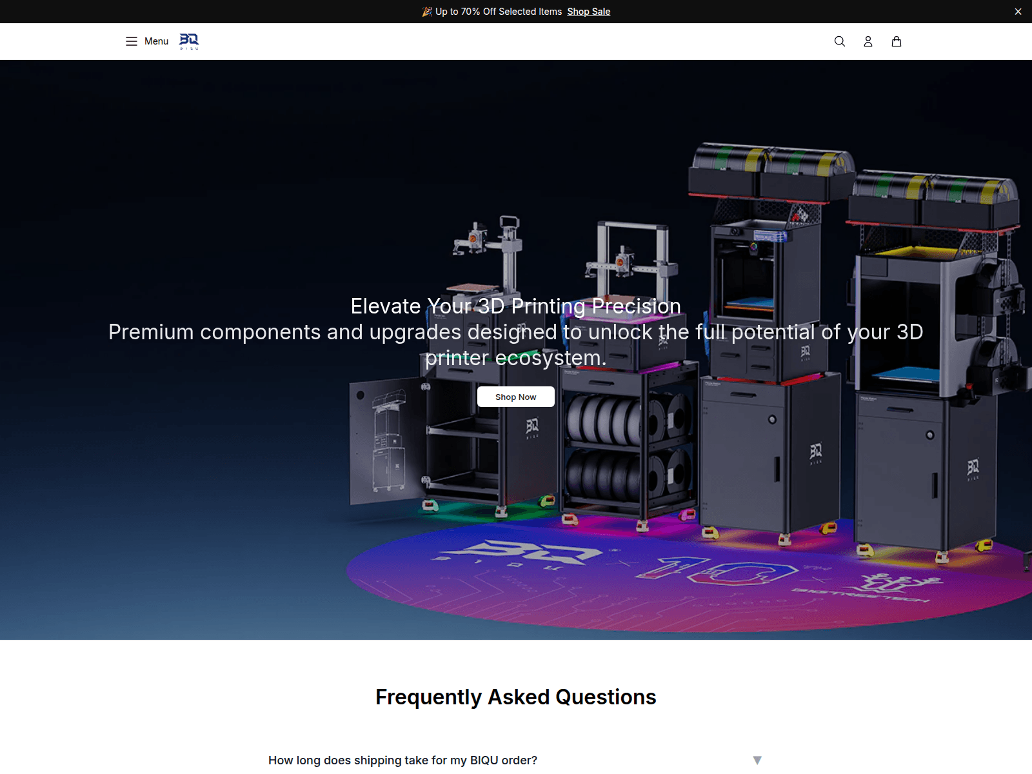Follow the Shop Sale link
The image size is (1032, 774).
pos(589,12)
